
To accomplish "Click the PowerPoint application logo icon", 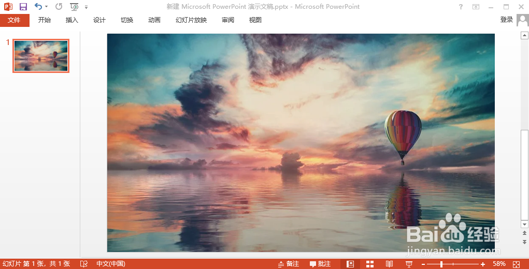I will pyautogui.click(x=8, y=6).
